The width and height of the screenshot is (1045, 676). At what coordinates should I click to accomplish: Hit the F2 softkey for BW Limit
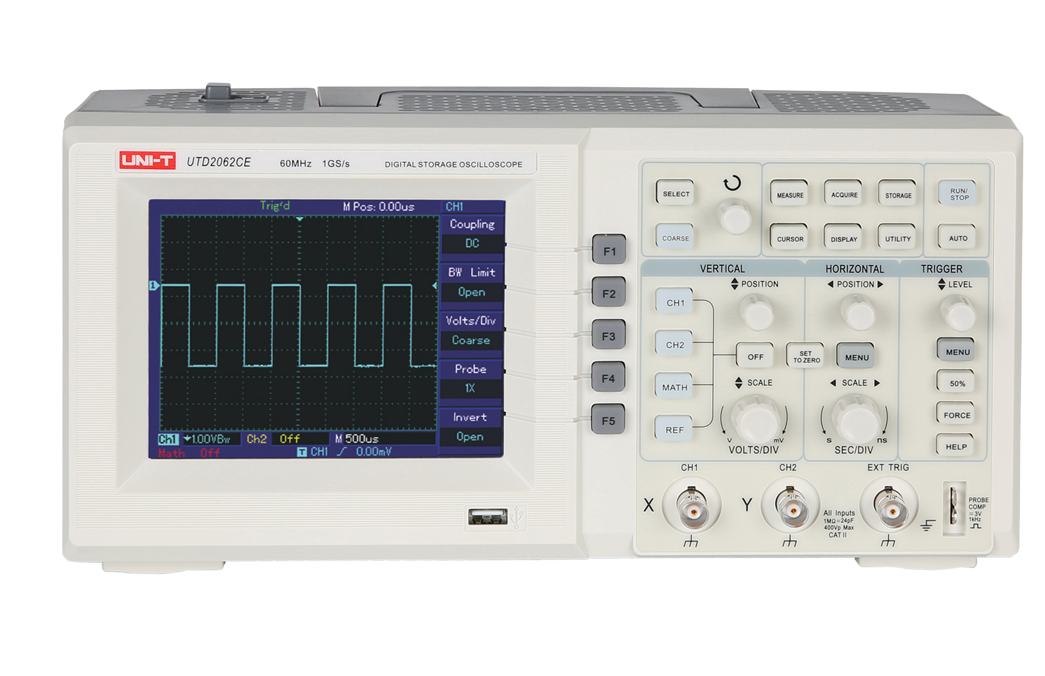(609, 293)
